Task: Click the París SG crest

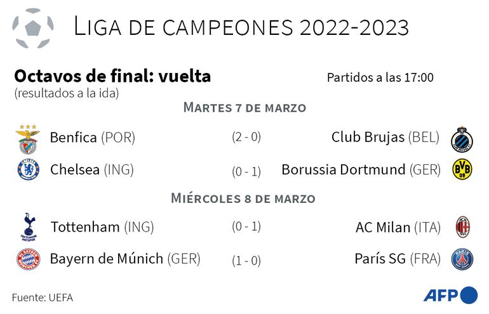Action: tap(462, 259)
